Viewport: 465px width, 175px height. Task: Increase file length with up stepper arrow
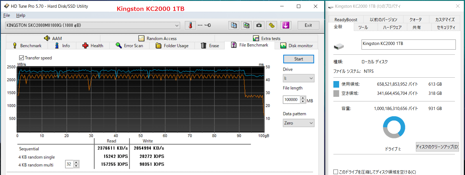[x=303, y=98]
